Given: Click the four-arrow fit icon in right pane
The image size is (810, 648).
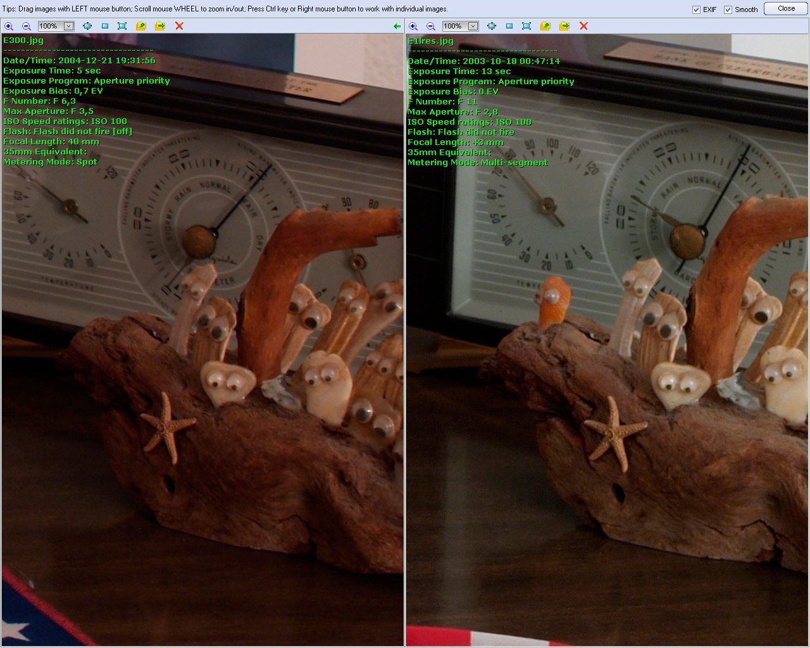Looking at the screenshot, I should (x=492, y=26).
